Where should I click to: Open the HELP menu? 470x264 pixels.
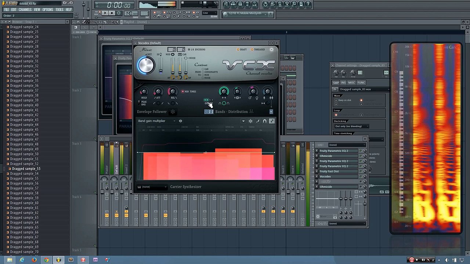[69, 10]
